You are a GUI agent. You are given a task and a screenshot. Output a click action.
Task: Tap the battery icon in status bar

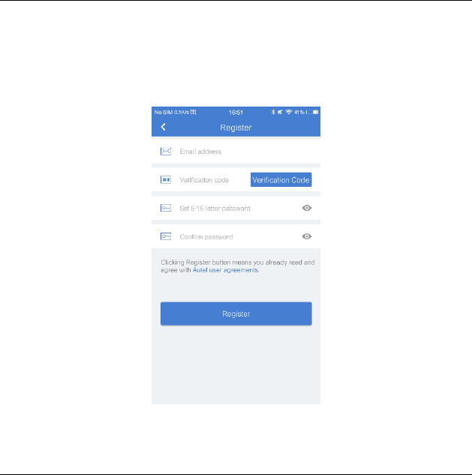(312, 112)
